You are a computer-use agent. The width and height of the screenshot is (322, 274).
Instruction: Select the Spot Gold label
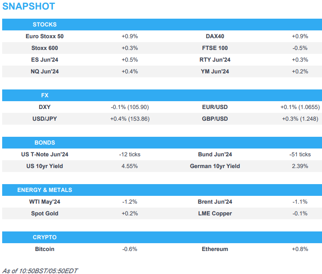point(45,213)
